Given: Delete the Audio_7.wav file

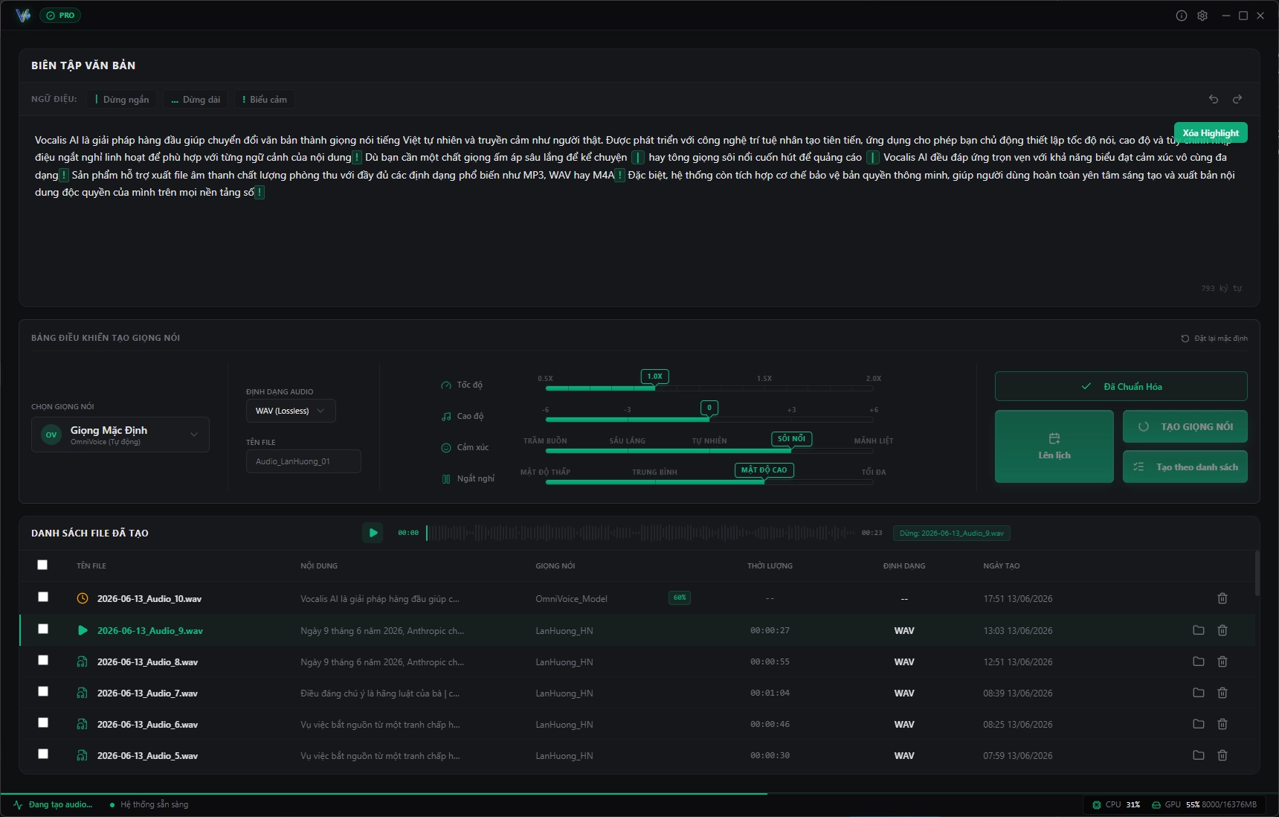Looking at the screenshot, I should 1222,693.
